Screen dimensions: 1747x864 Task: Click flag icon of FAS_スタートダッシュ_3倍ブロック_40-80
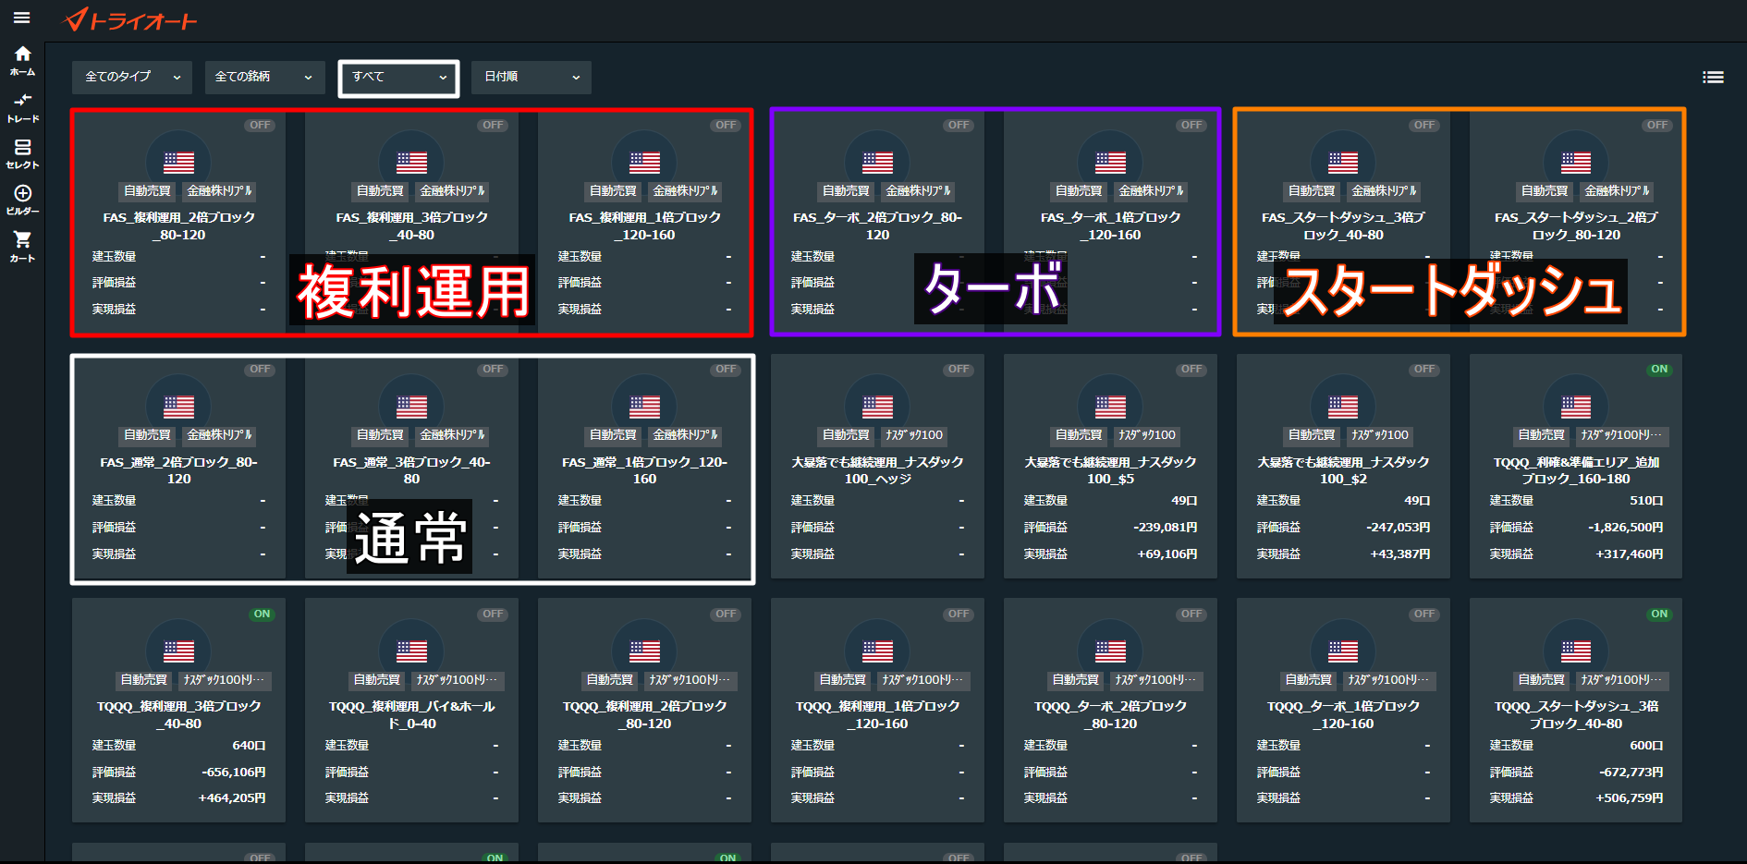tap(1343, 163)
